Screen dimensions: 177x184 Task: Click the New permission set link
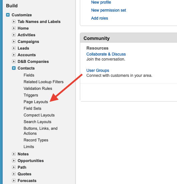109,10
